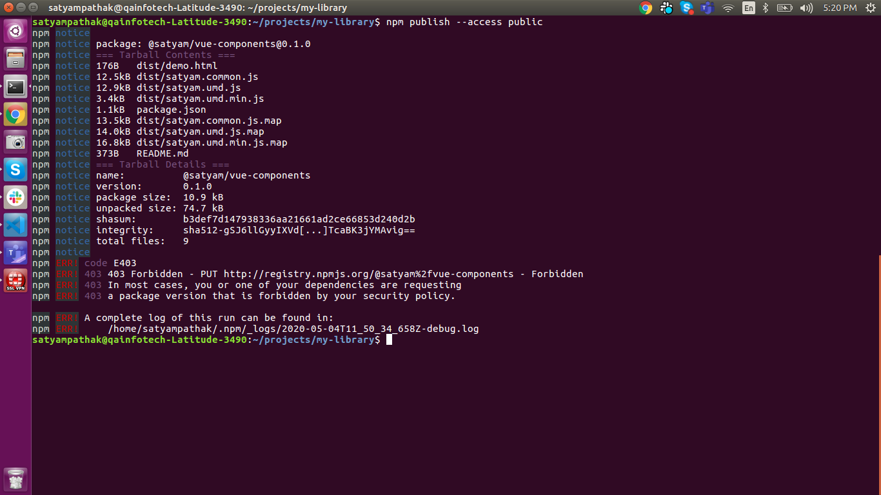
Task: Open Skype from the dock
Action: [x=15, y=170]
